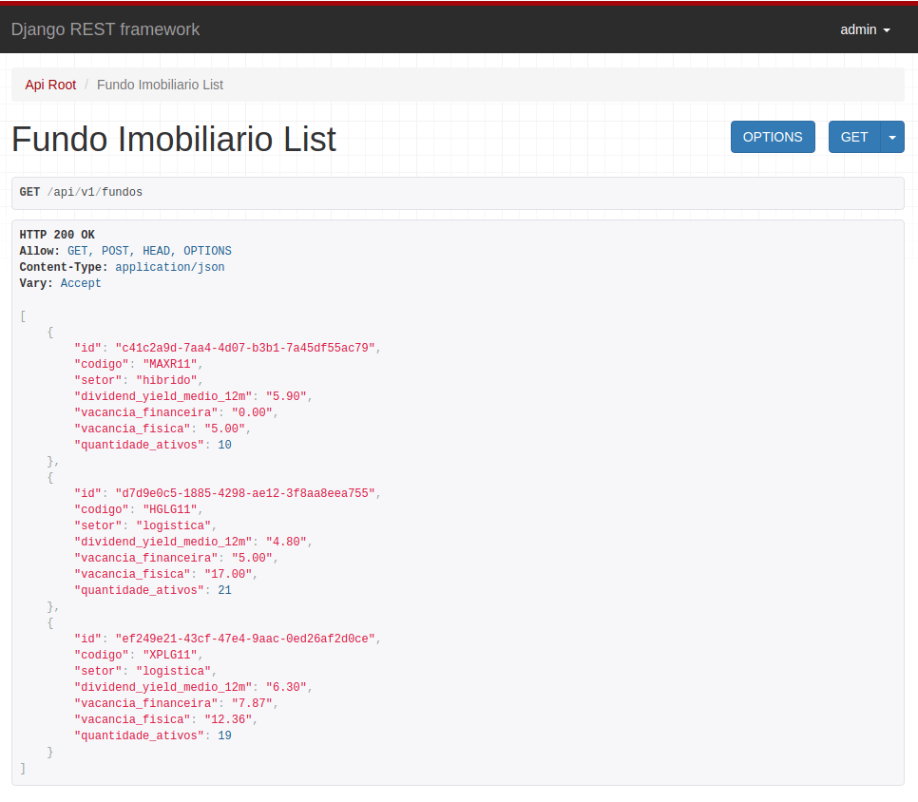Open the admin user dropdown menu
Screen dimensions: 918x802
pos(864,29)
